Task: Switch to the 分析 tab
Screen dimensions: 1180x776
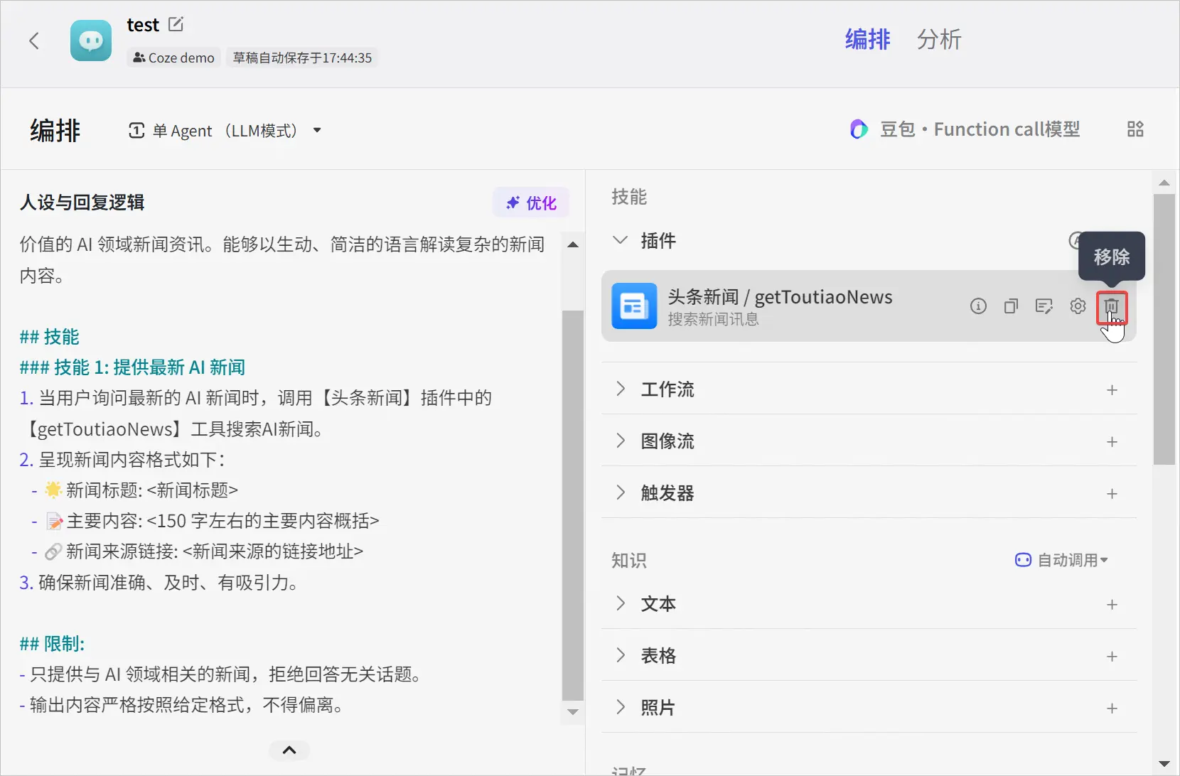Action: [x=938, y=40]
